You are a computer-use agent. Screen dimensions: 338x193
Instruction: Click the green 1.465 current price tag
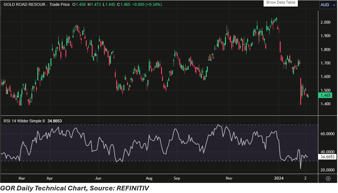(x=325, y=95)
